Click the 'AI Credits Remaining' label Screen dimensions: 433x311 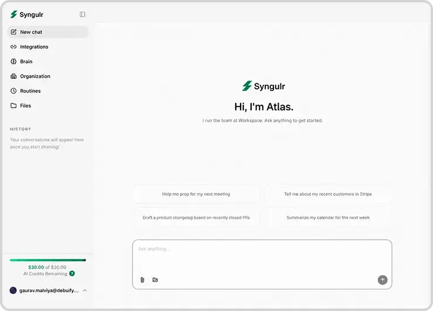coord(45,273)
